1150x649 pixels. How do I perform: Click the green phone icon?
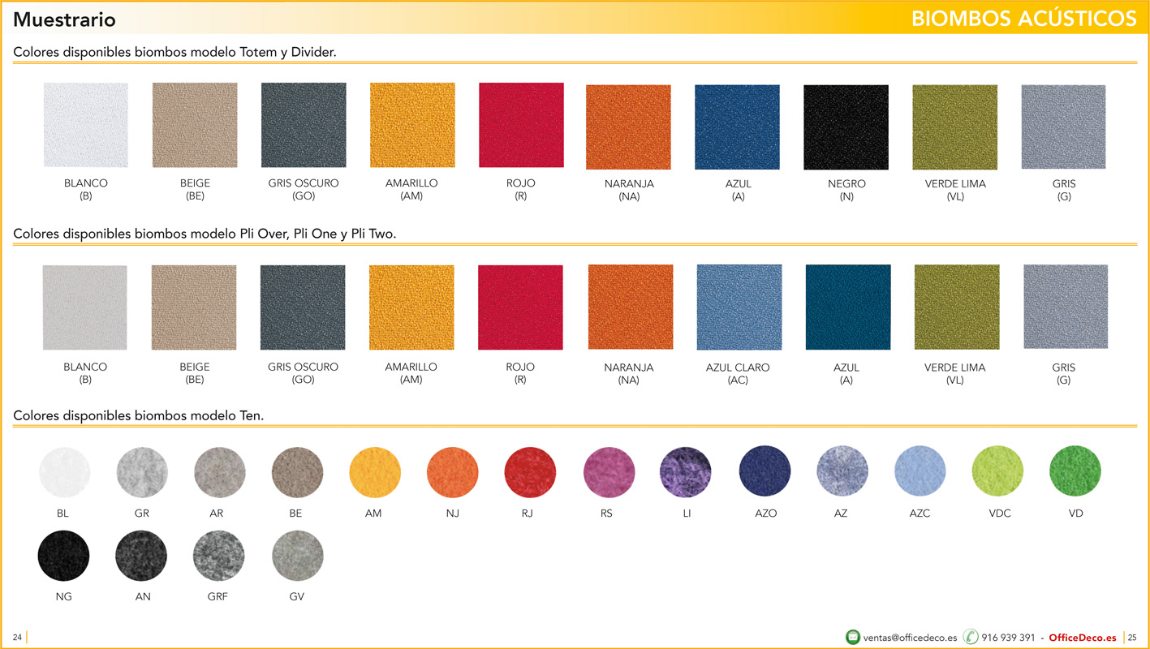pos(971,637)
